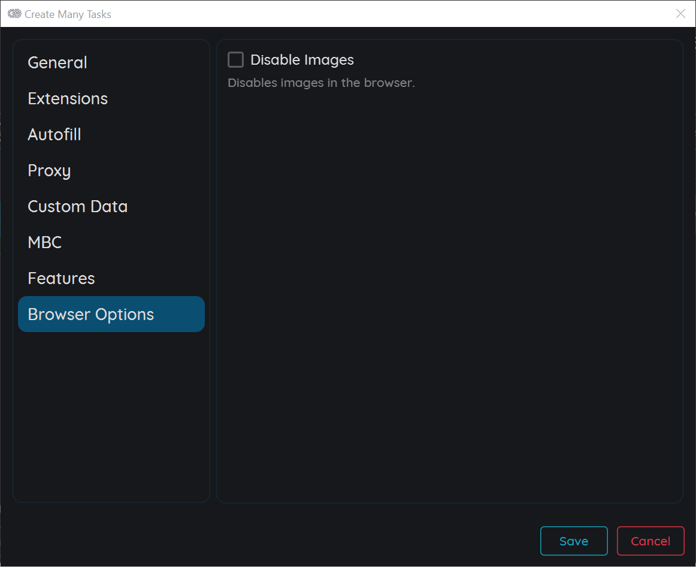The image size is (696, 567).
Task: Dismiss the dialog with the red Cancel button
Action: (x=650, y=541)
